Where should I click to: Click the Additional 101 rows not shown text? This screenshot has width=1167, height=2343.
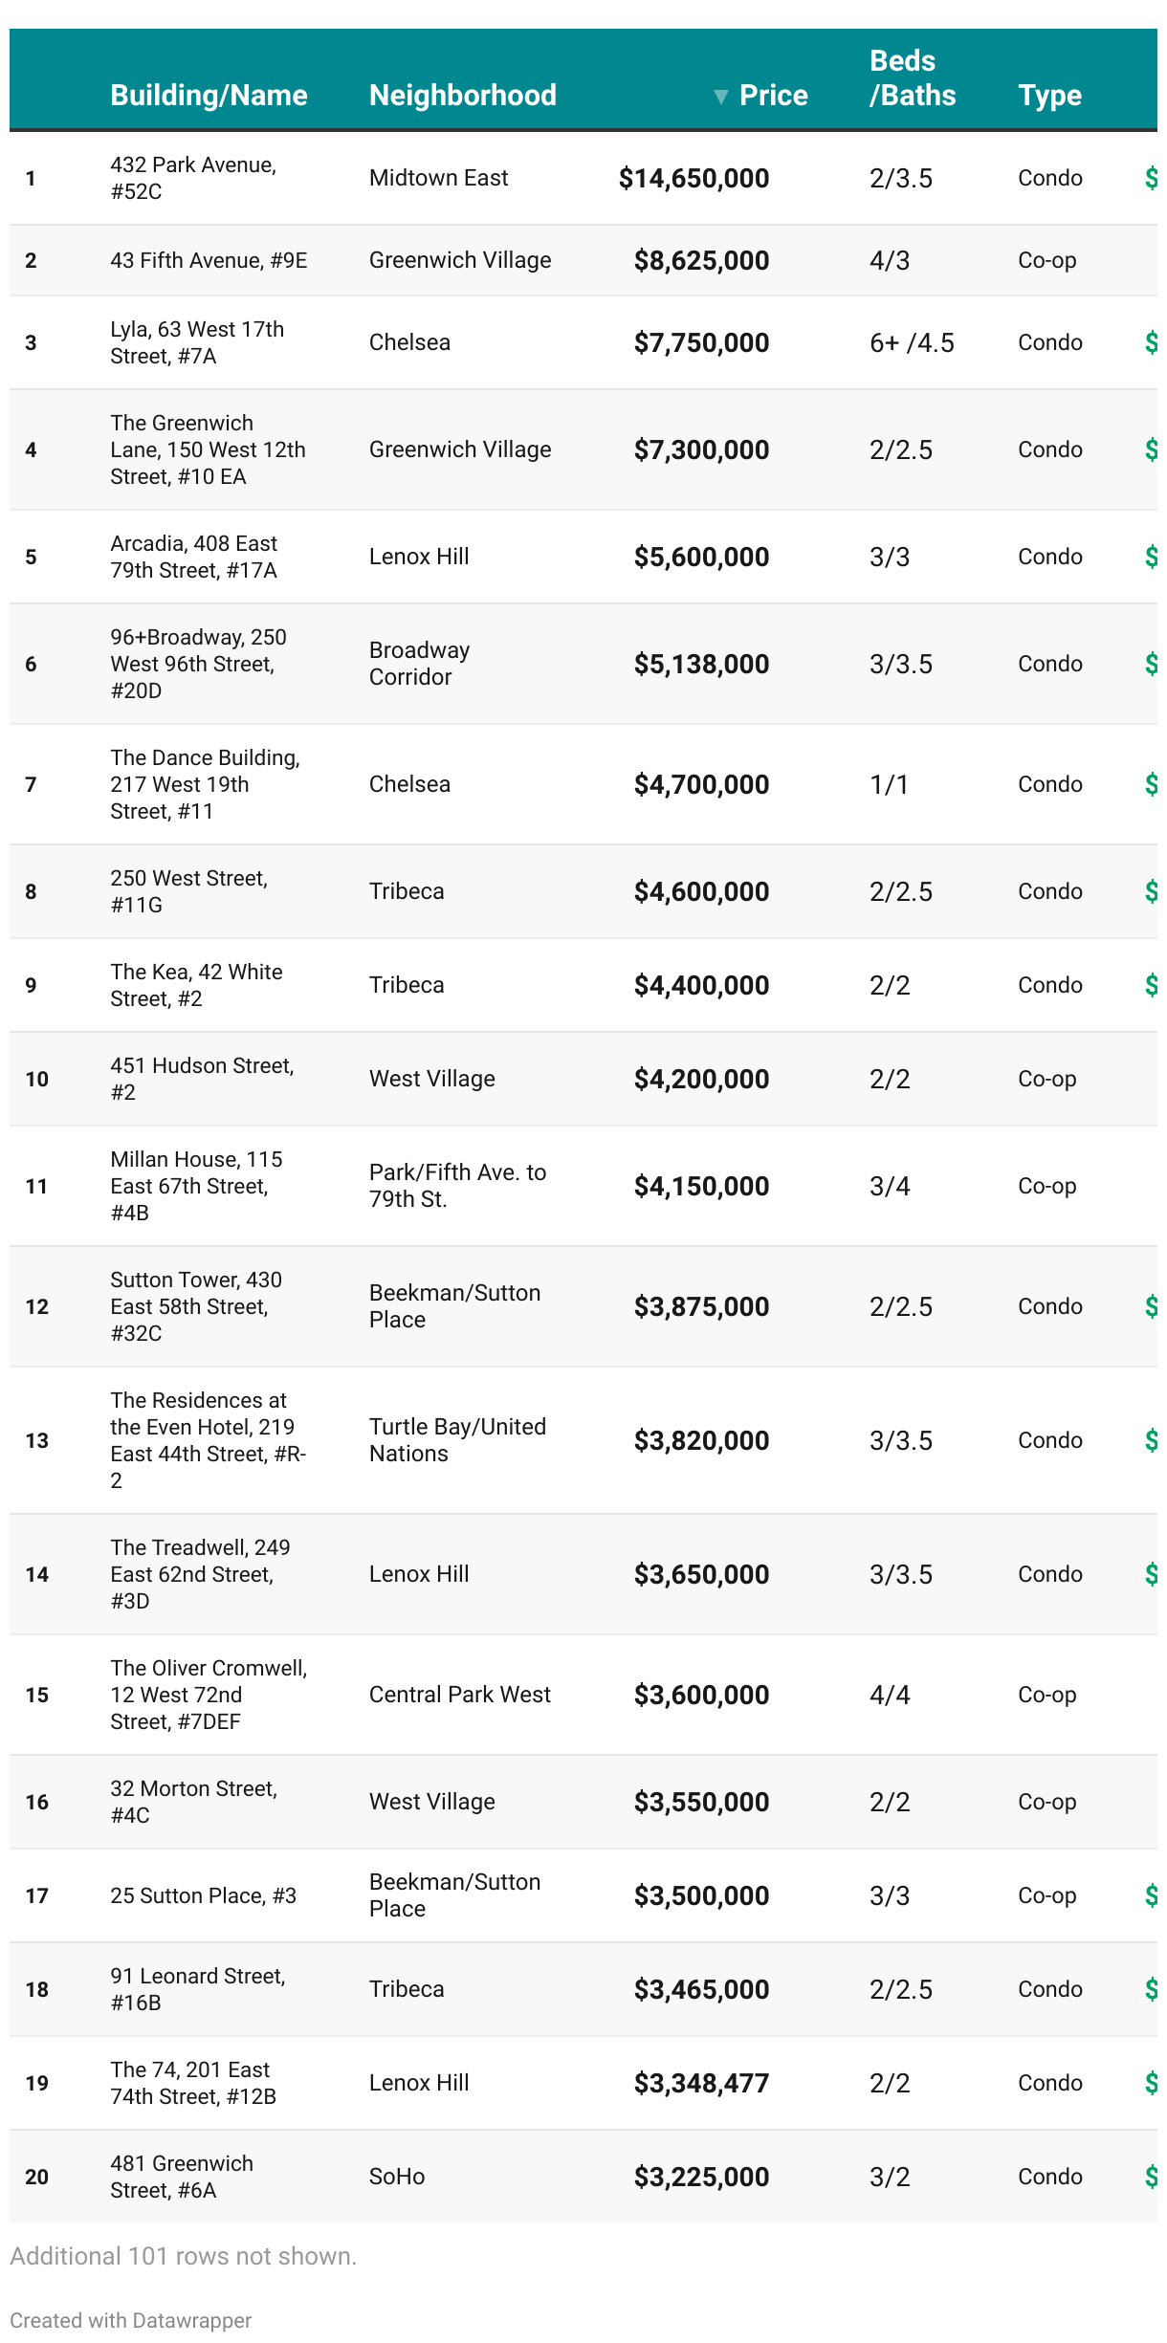coord(183,2256)
